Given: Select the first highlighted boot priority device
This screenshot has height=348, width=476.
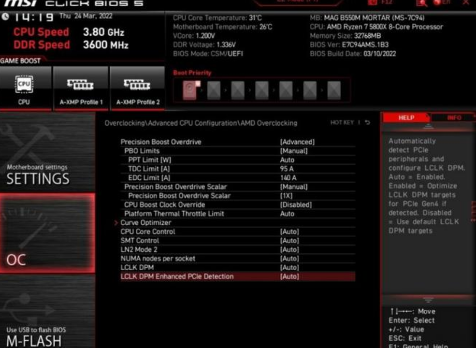Looking at the screenshot, I should click(x=190, y=90).
